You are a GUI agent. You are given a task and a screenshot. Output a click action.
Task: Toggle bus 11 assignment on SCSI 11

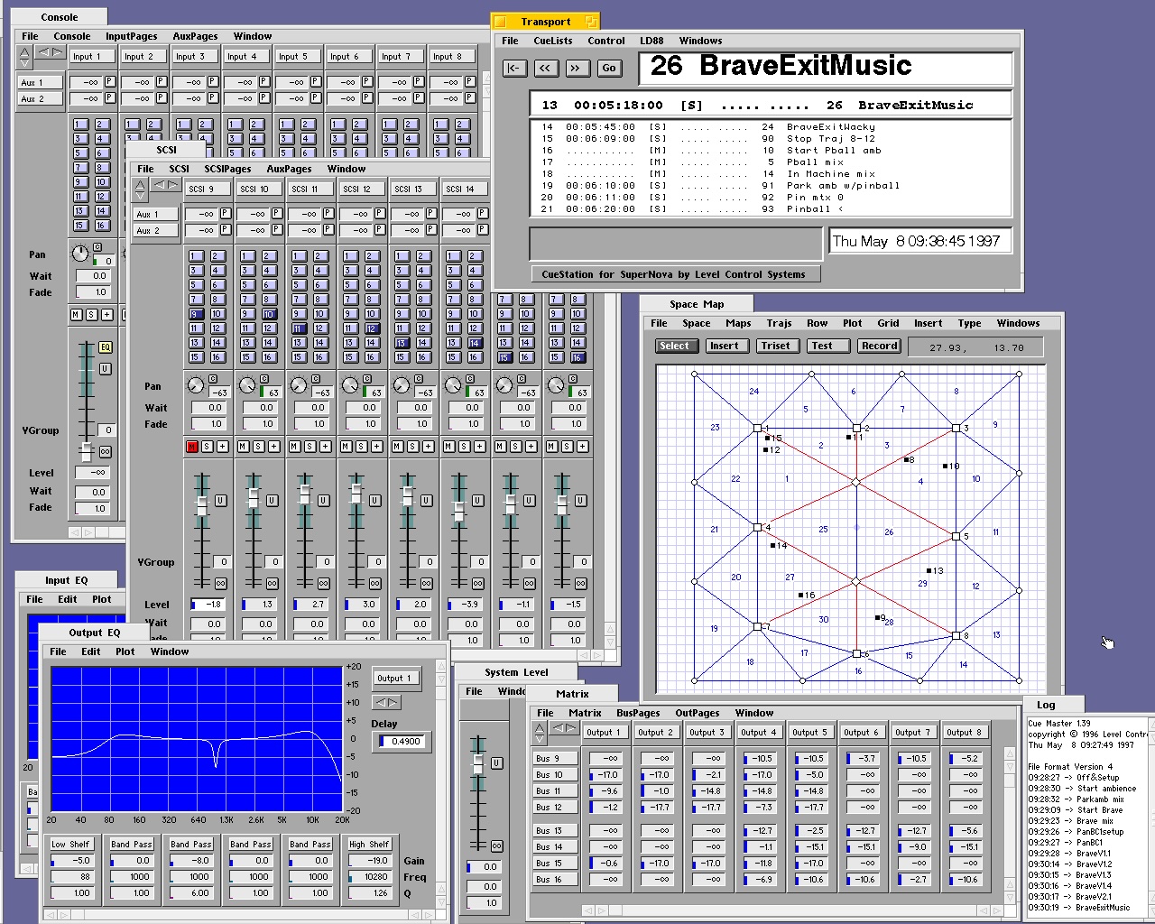298,328
